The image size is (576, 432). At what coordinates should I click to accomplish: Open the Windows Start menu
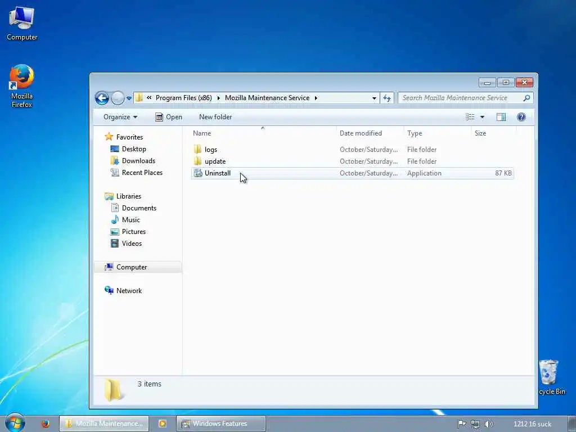point(15,423)
